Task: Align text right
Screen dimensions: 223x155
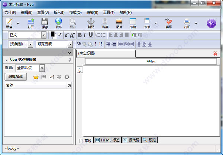Action: [x=121, y=35]
